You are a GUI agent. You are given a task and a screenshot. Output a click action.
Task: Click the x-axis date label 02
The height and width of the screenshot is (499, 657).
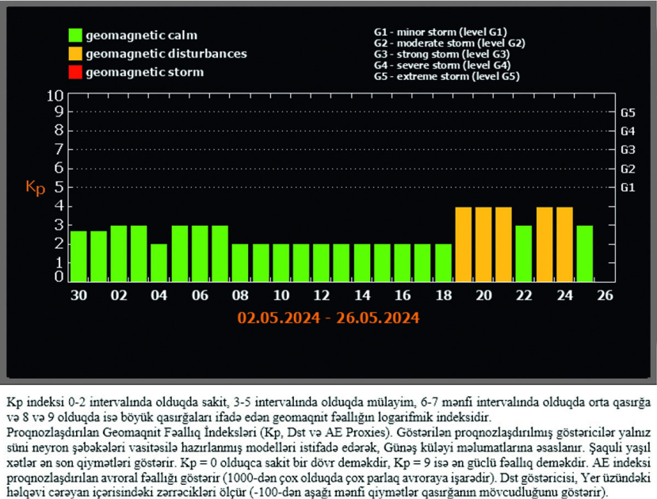point(119,295)
